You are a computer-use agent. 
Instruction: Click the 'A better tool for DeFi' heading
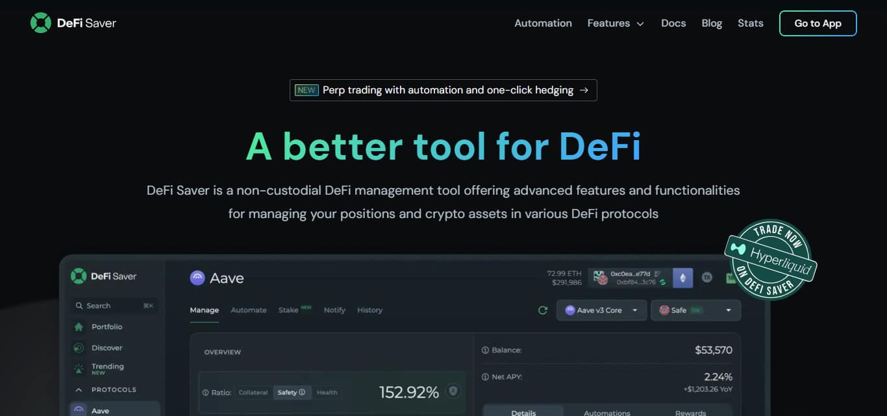click(x=443, y=146)
